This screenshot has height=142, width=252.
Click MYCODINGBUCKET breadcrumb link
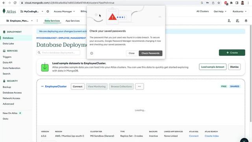46,38
